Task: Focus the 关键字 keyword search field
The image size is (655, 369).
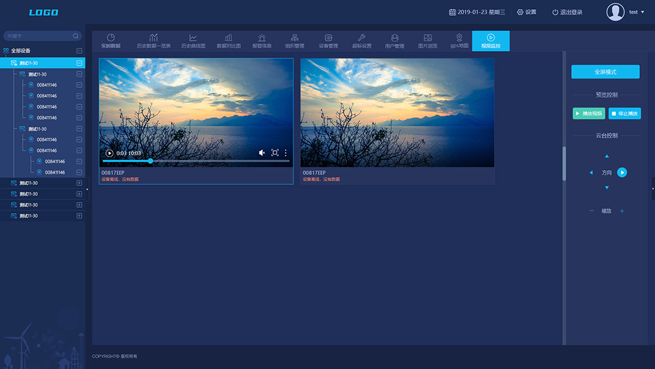Action: pos(42,36)
